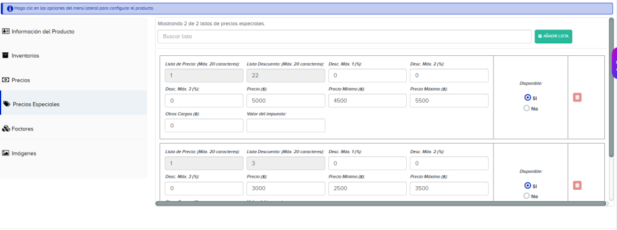Click the empty Valor del impuesto field

(x=286, y=126)
